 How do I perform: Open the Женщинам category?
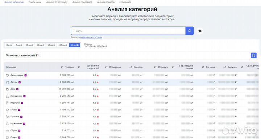click(16, 96)
